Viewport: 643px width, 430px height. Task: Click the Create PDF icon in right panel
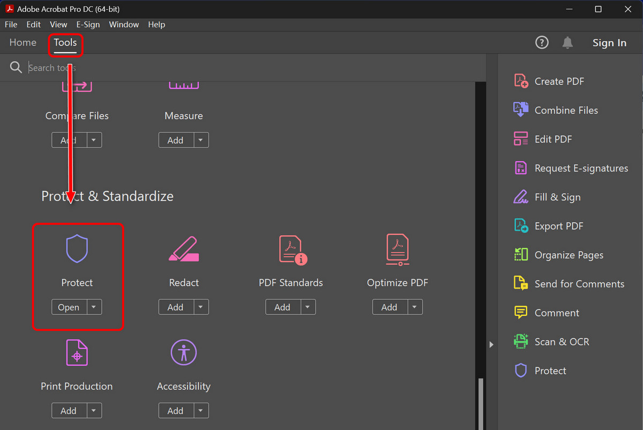click(x=520, y=80)
